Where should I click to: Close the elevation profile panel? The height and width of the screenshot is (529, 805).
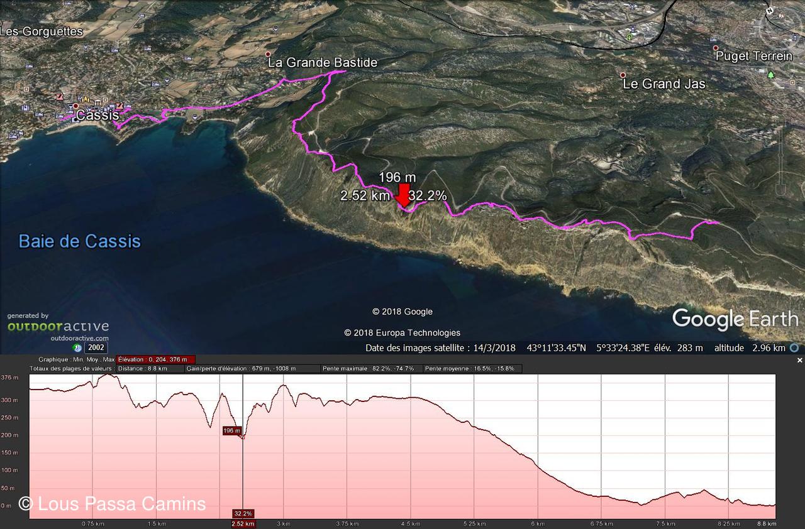coord(799,360)
